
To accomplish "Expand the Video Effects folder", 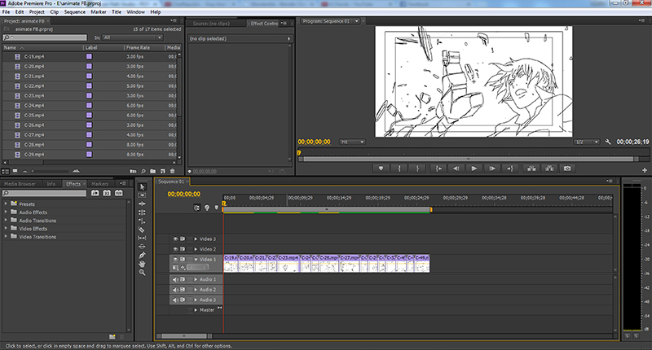I will coord(6,229).
